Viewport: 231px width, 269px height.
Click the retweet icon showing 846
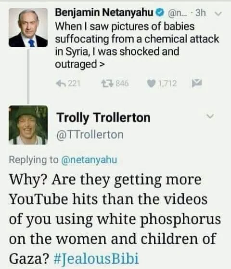107,84
